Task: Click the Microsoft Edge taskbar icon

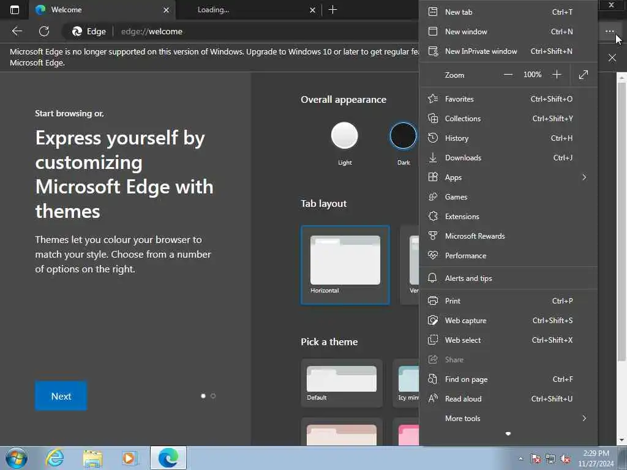Action: click(168, 458)
